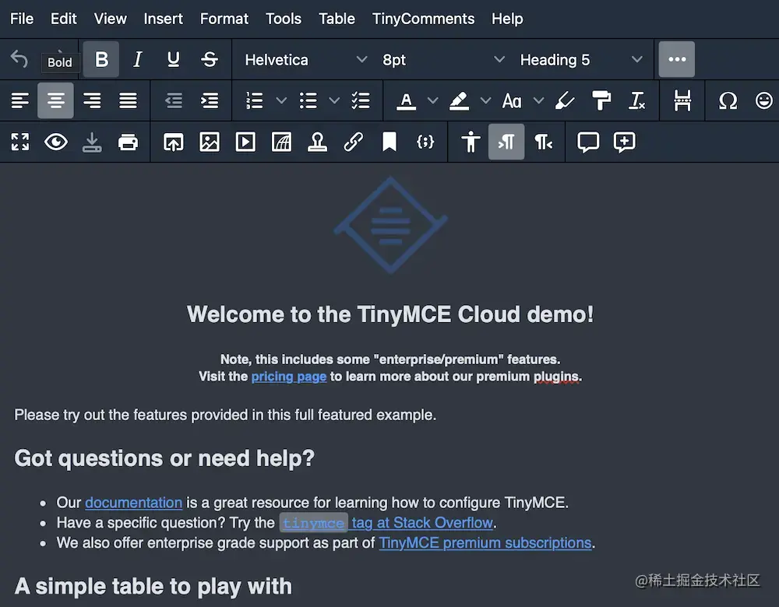
Task: Open the documentation link
Action: point(134,503)
